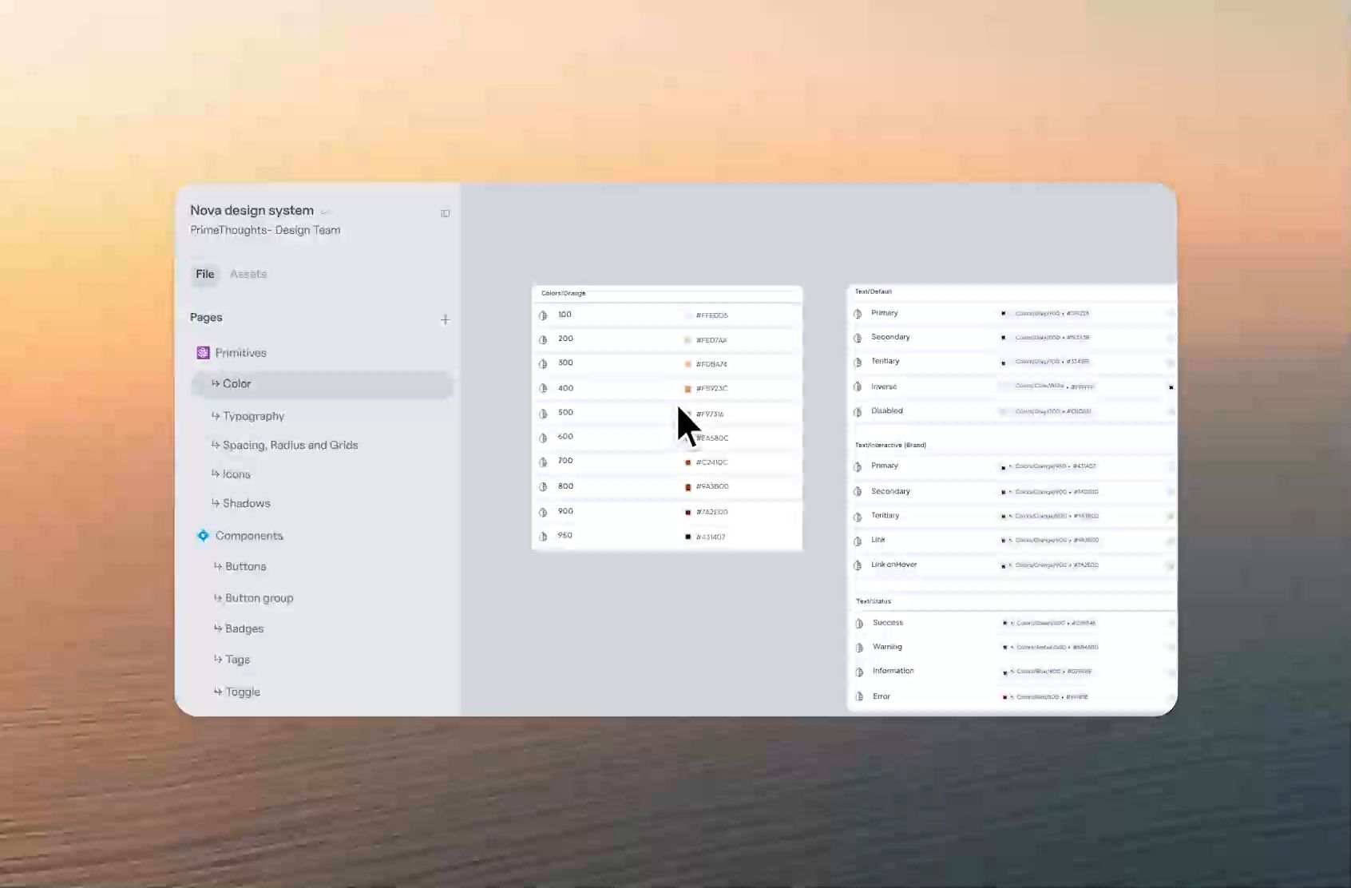Click the variable icon for Link onHover
The width and height of the screenshot is (1351, 888).
tap(858, 565)
